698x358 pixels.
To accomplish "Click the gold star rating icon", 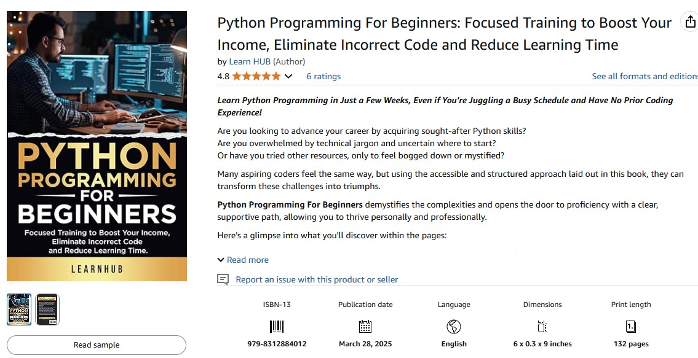I will 255,76.
